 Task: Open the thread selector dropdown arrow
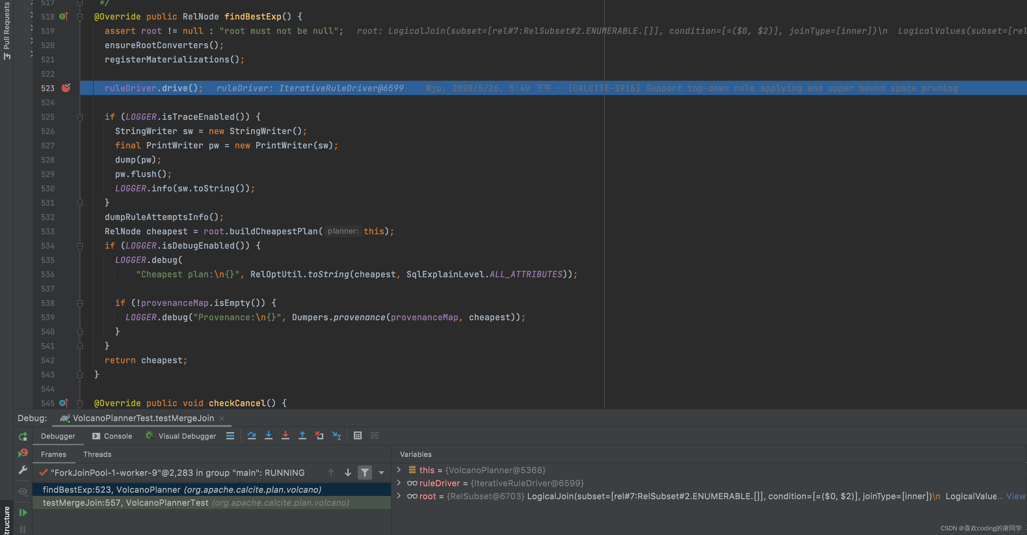point(381,473)
